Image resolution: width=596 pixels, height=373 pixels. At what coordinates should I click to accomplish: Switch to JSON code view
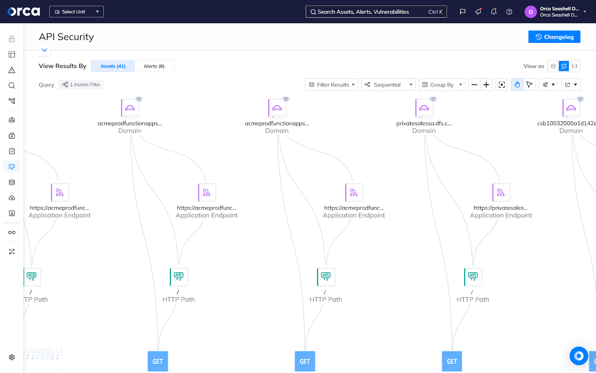574,66
